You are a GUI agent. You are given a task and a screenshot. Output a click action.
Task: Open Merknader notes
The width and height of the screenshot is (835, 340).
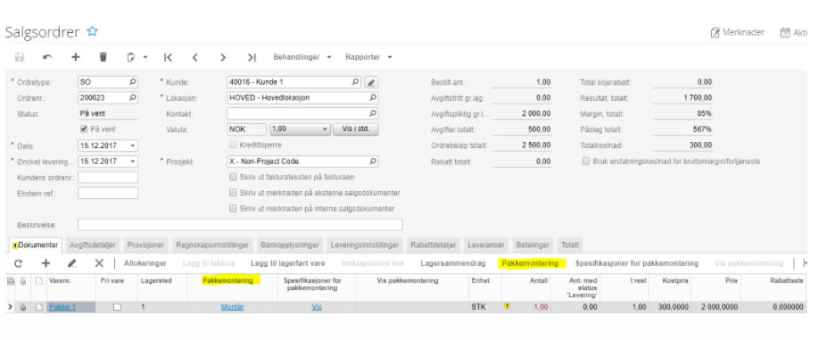pyautogui.click(x=737, y=32)
